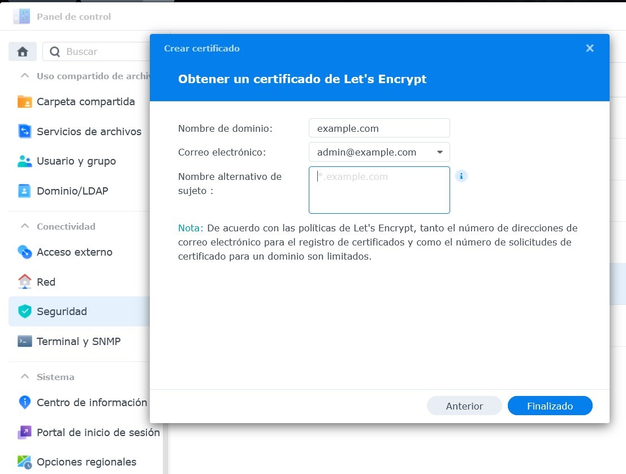Show info about subject alternative name
Image resolution: width=626 pixels, height=474 pixels.
pyautogui.click(x=461, y=176)
